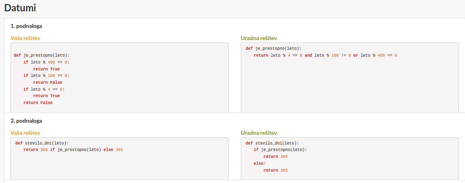Click the standalone 'return 365' official line
The image size is (465, 183).
click(x=275, y=170)
